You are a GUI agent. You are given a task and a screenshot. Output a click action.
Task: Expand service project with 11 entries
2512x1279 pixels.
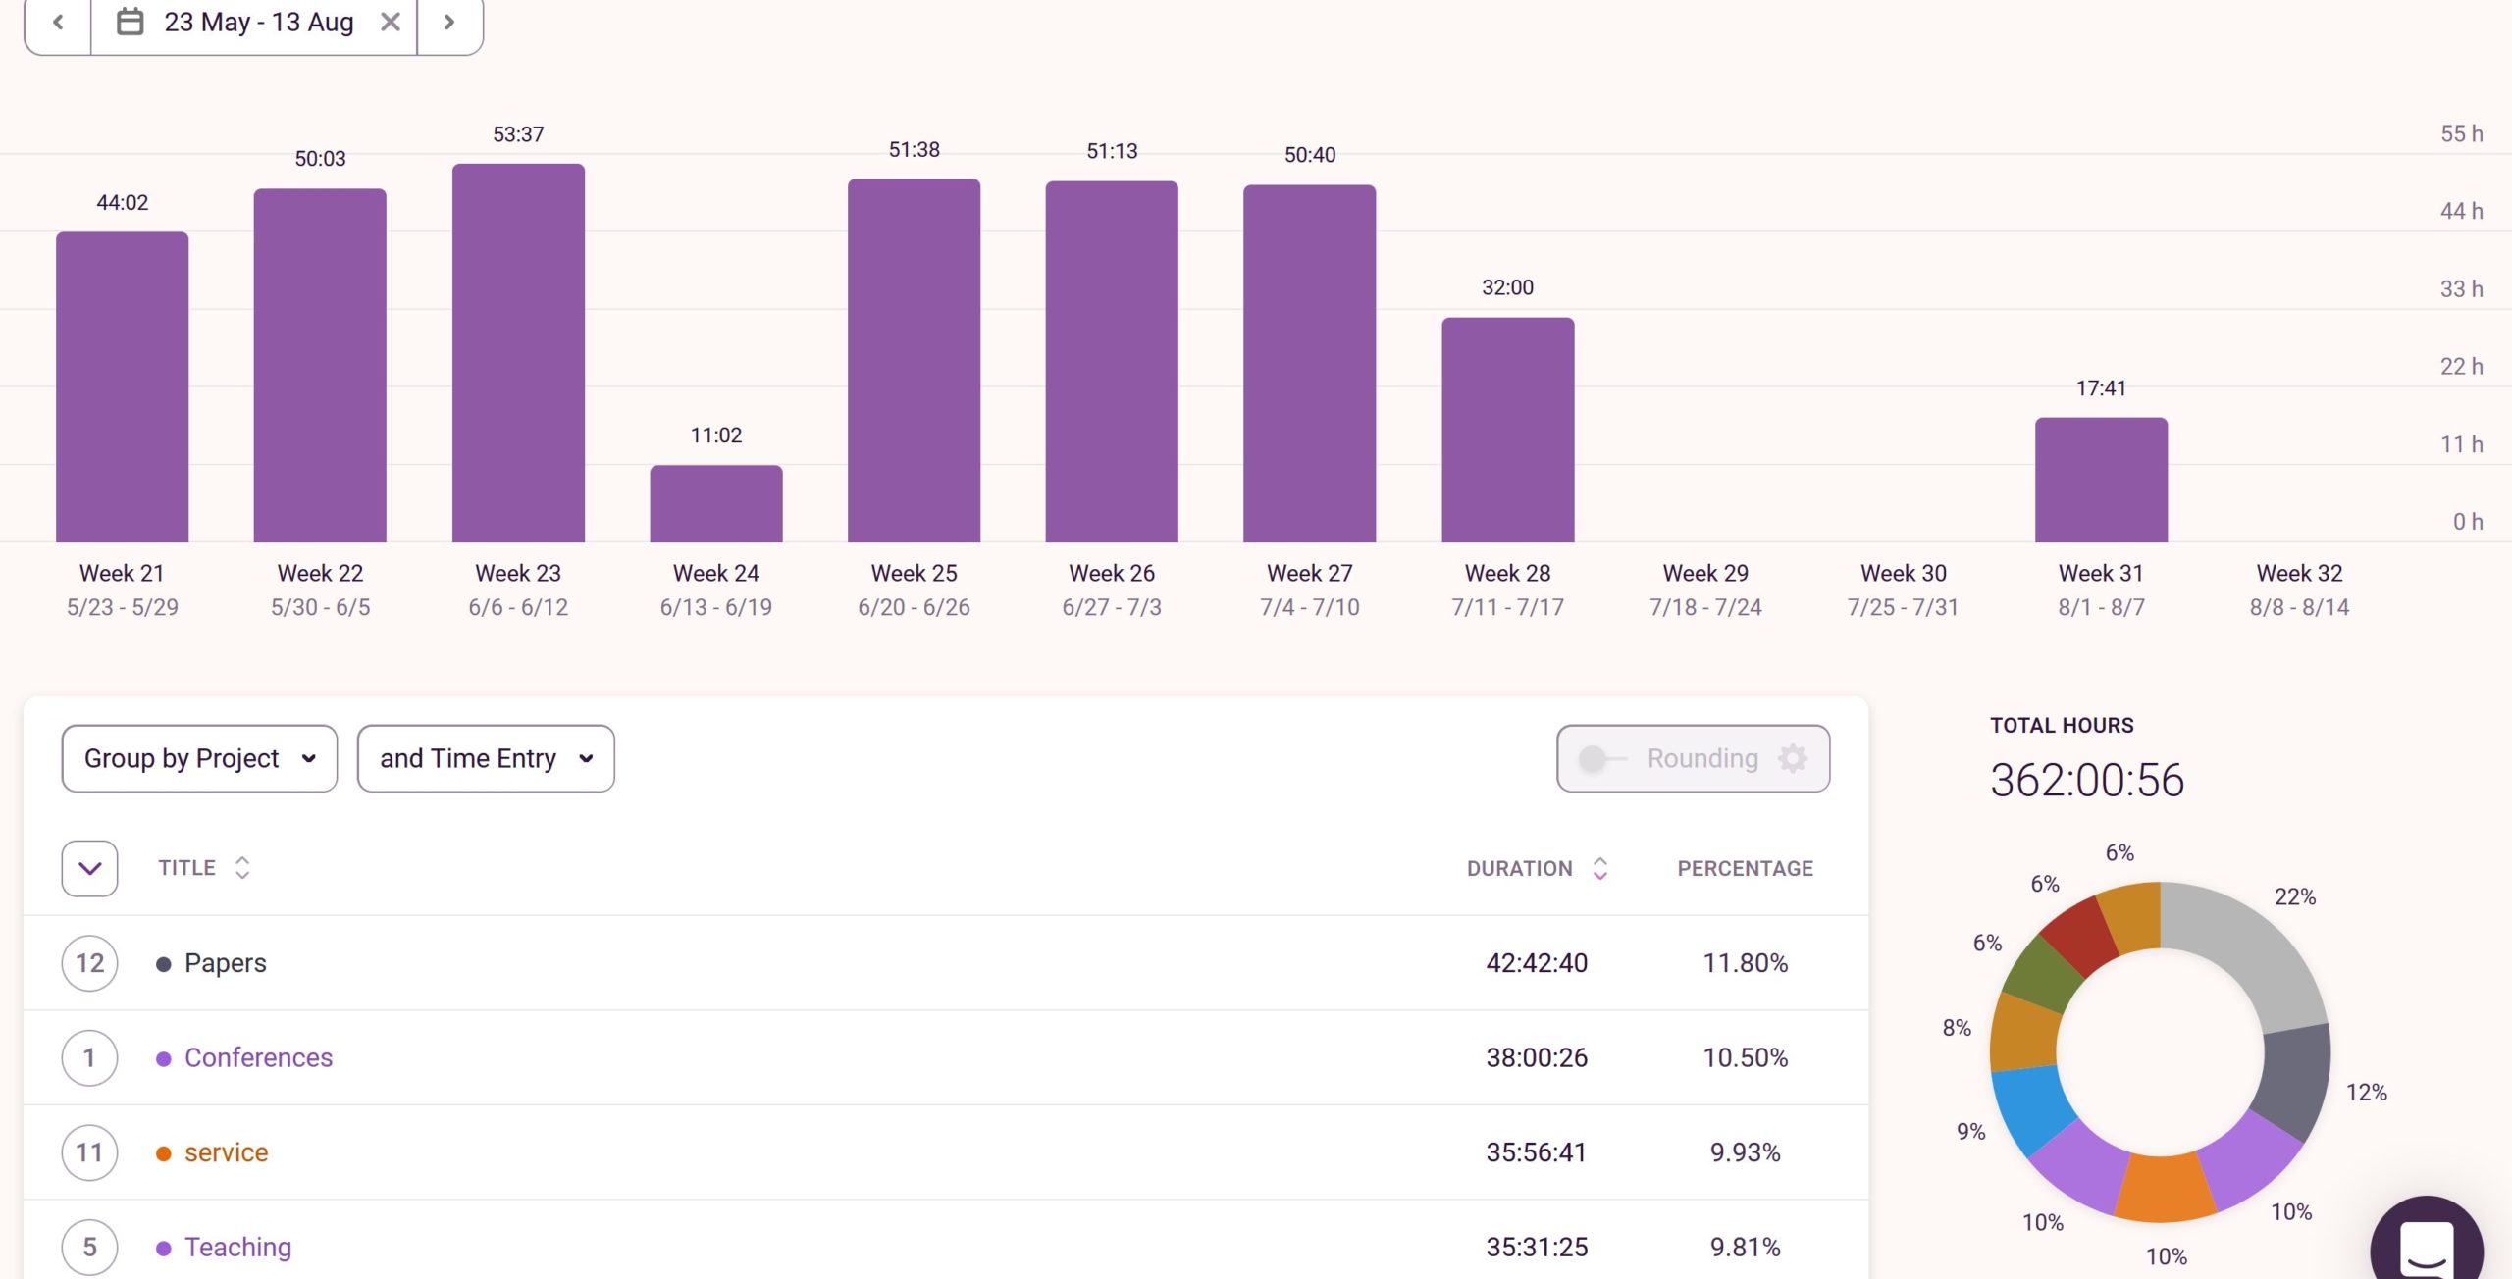(90, 1152)
